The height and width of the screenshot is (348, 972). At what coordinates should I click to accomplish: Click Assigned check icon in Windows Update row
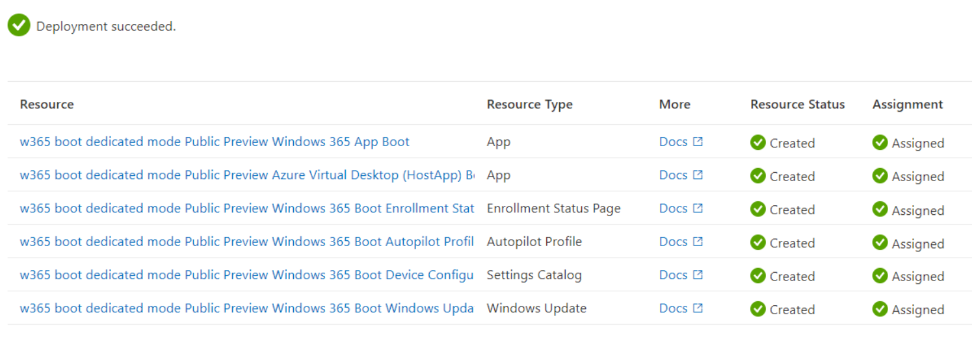point(880,309)
